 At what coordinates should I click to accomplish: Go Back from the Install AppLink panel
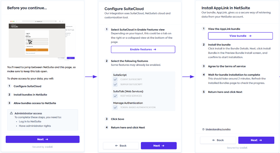[x=218, y=140]
